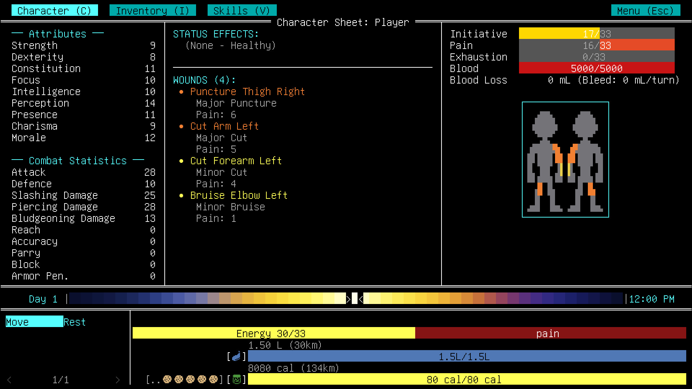Select the Move action

[35, 322]
